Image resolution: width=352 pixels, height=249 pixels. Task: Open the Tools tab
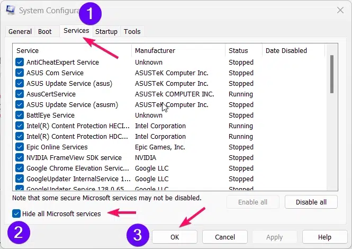pos(132,31)
